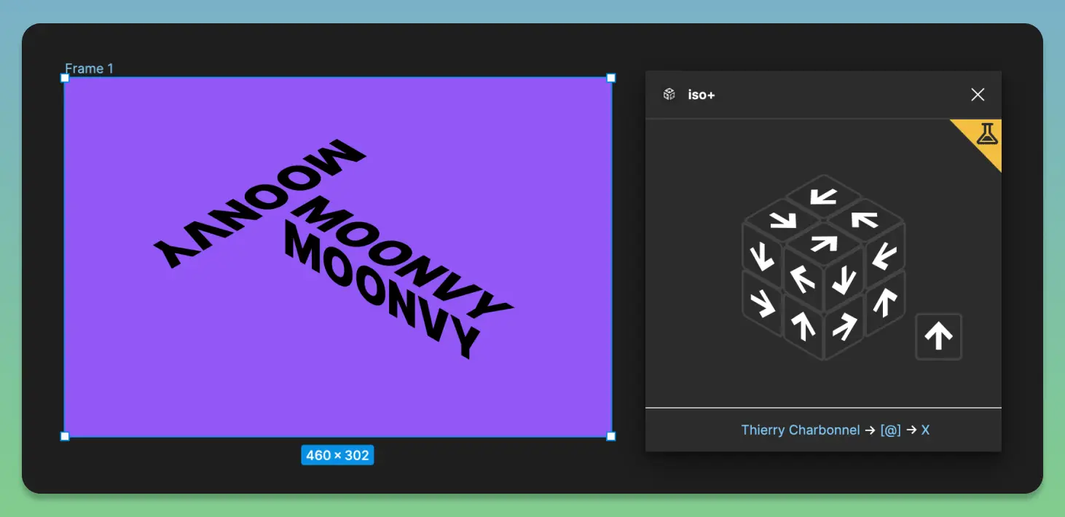
Task: Select the upper-left tile on the cube's left face
Action: 762,255
